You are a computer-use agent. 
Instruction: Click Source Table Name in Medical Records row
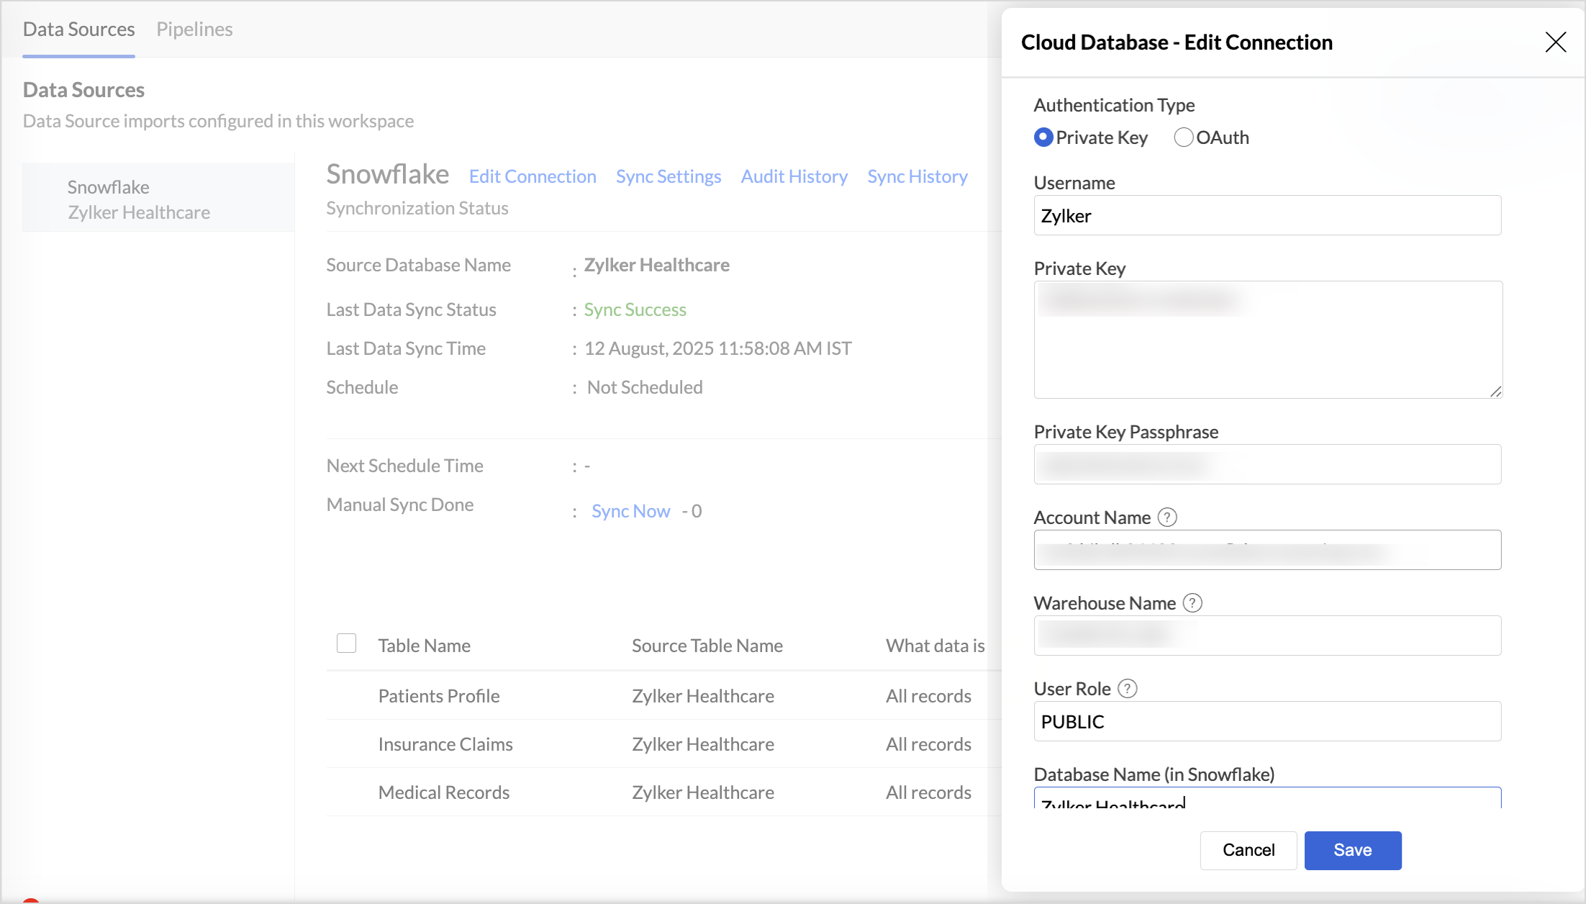click(702, 792)
